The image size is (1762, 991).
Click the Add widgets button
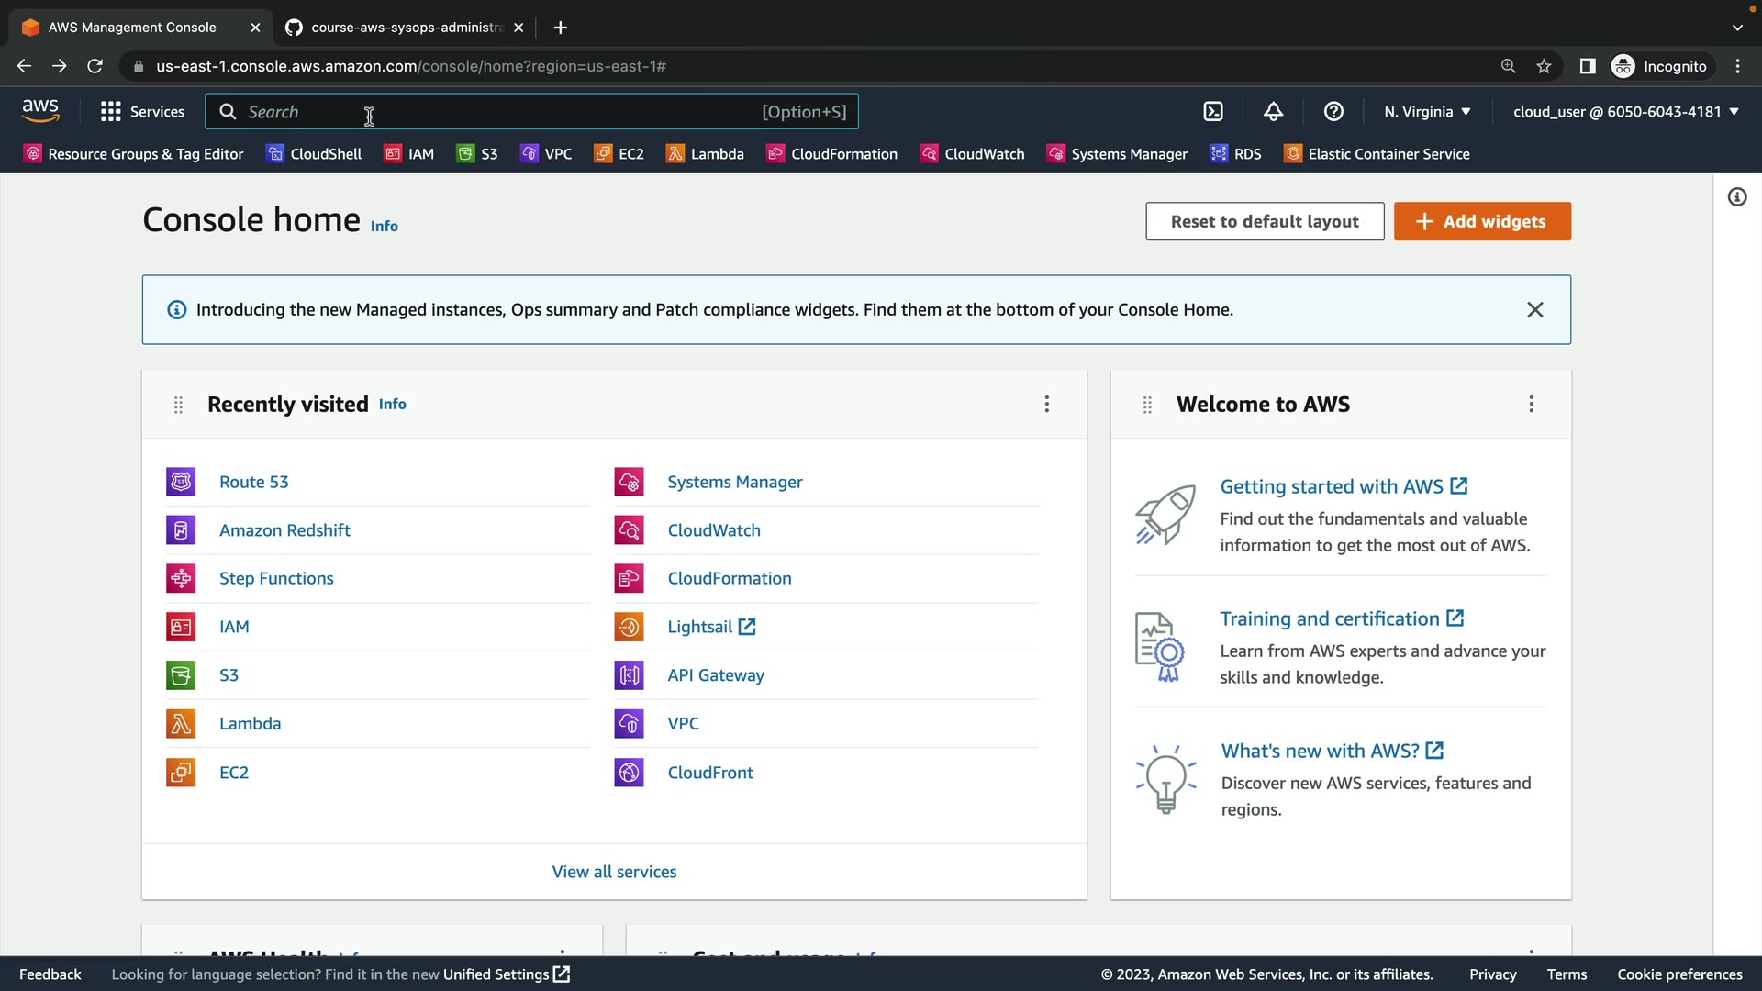coord(1482,221)
